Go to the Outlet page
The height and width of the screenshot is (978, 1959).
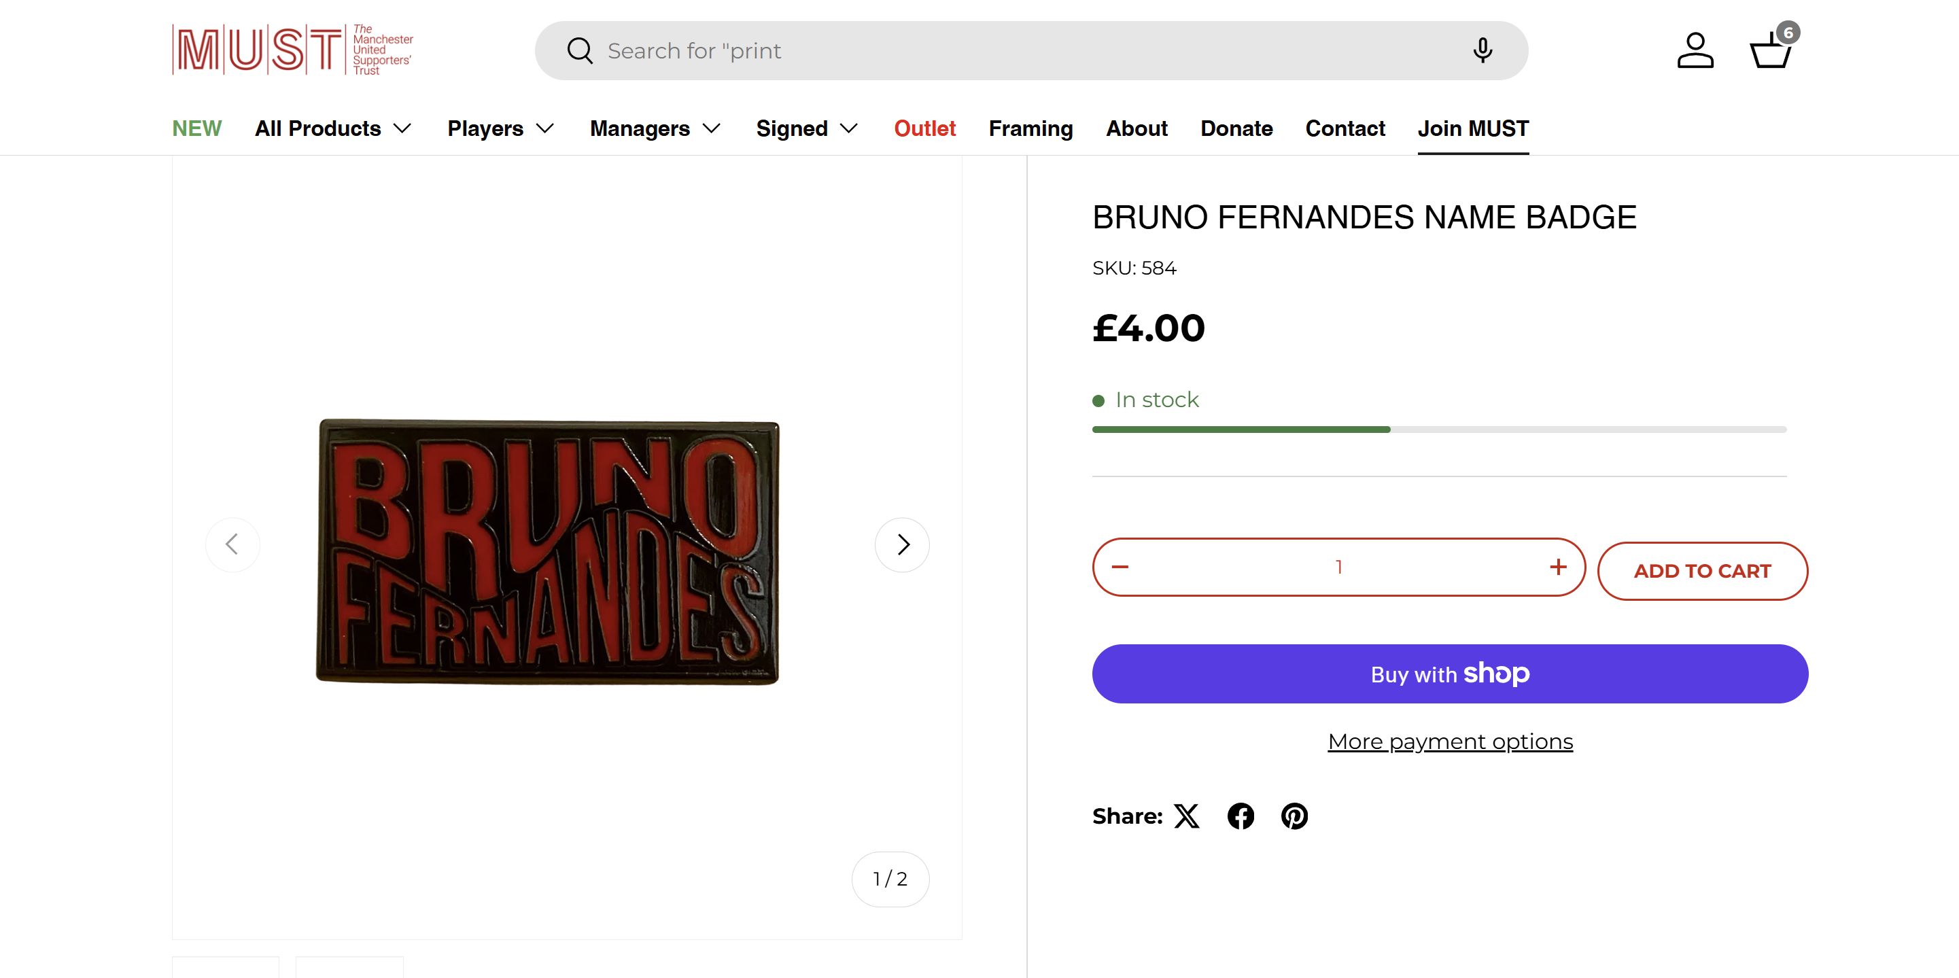point(924,128)
